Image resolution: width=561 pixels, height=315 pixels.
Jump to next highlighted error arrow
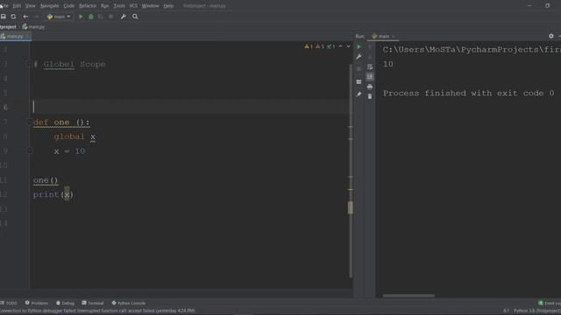[348, 46]
